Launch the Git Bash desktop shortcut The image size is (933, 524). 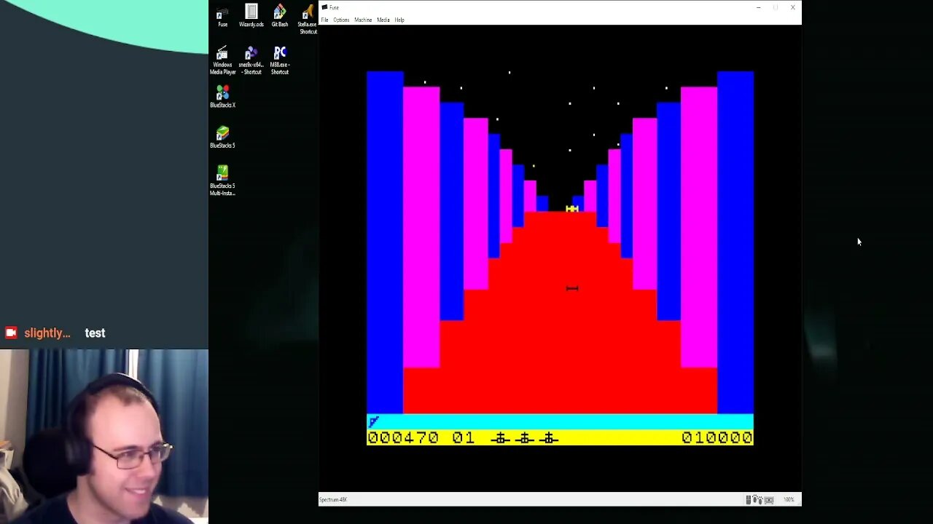tap(280, 16)
